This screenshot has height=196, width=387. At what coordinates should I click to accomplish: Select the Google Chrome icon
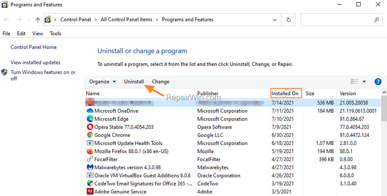pos(90,135)
